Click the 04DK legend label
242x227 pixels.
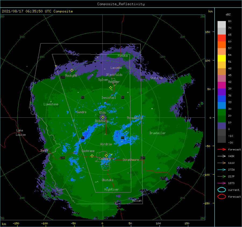click(231, 156)
